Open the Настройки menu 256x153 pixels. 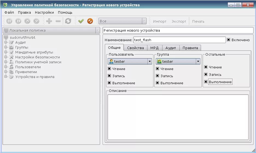[44, 12]
